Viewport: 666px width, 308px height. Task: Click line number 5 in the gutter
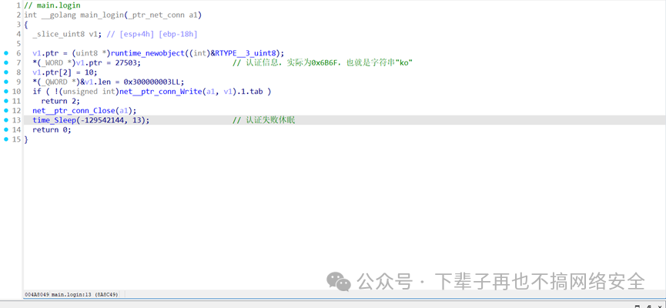[18, 44]
